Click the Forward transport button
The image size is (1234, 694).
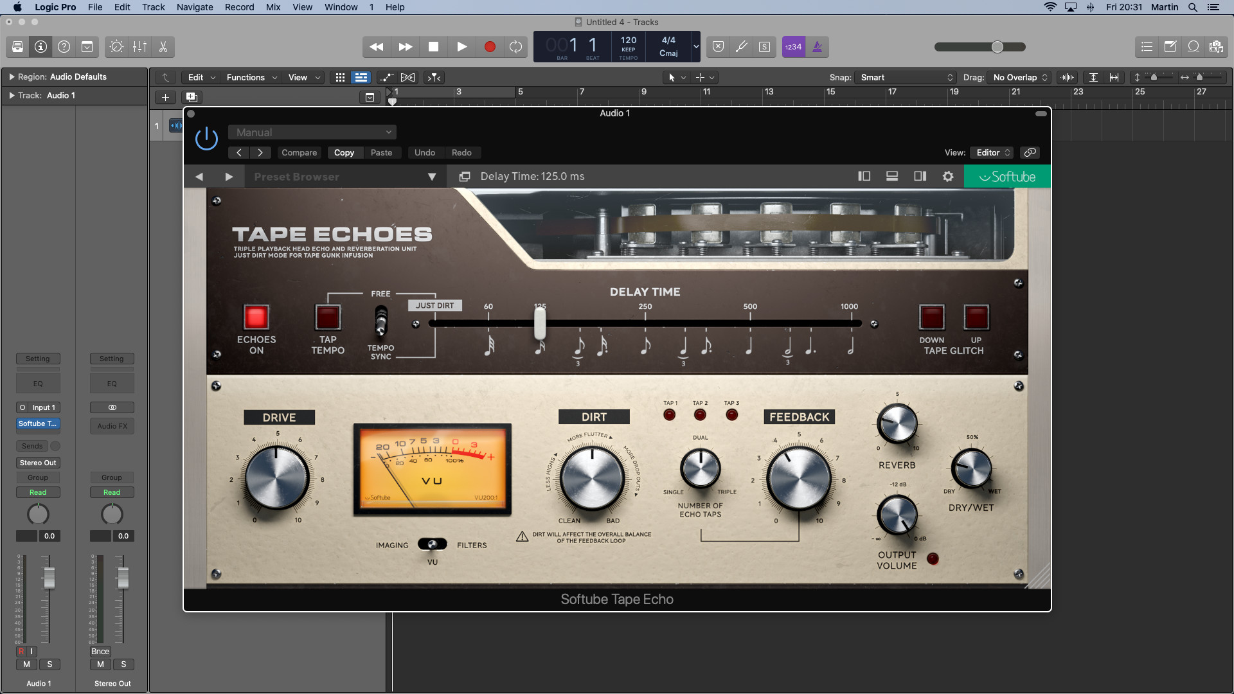point(406,47)
